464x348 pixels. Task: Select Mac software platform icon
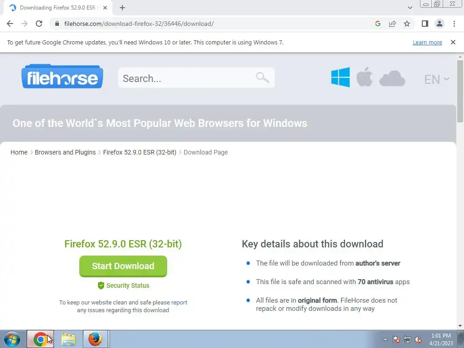[364, 77]
